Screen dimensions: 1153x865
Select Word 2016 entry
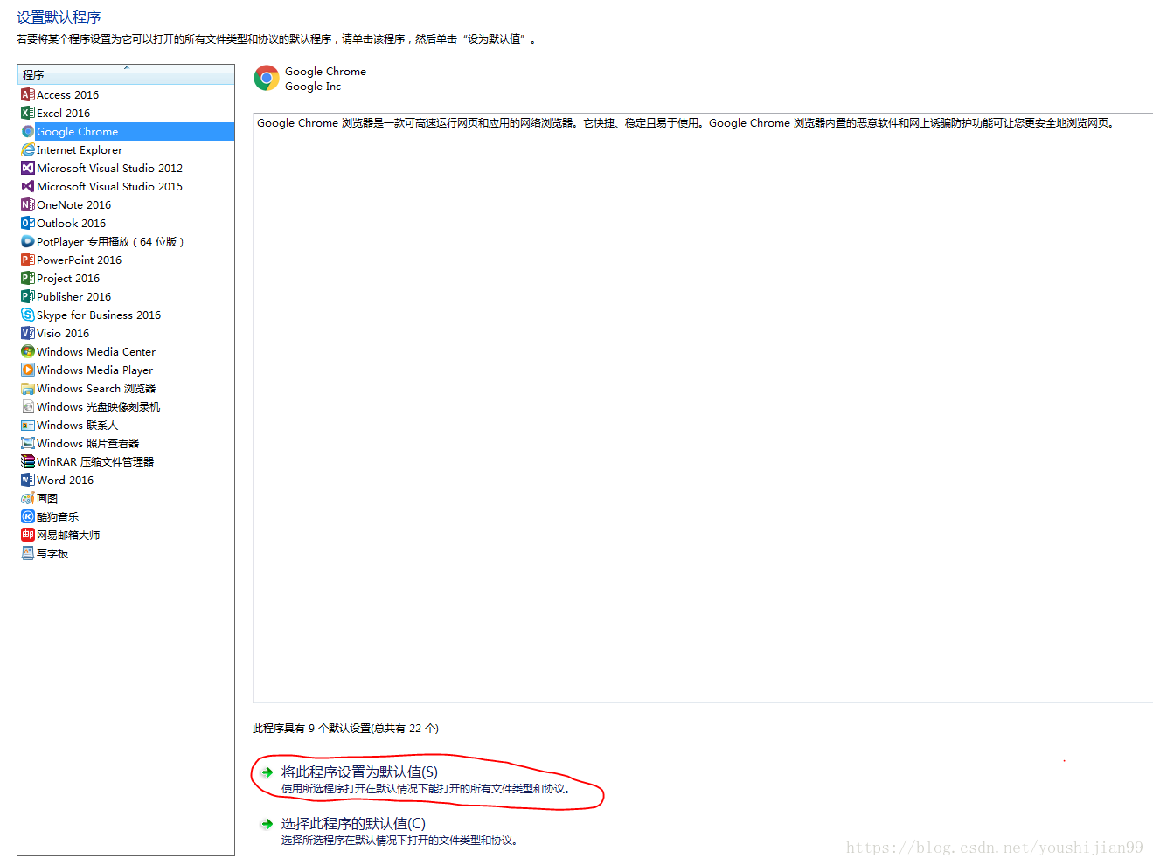(x=65, y=480)
